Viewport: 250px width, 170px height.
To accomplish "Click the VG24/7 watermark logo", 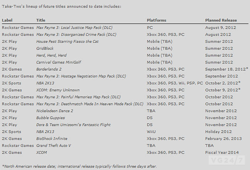I will pos(227,160).
